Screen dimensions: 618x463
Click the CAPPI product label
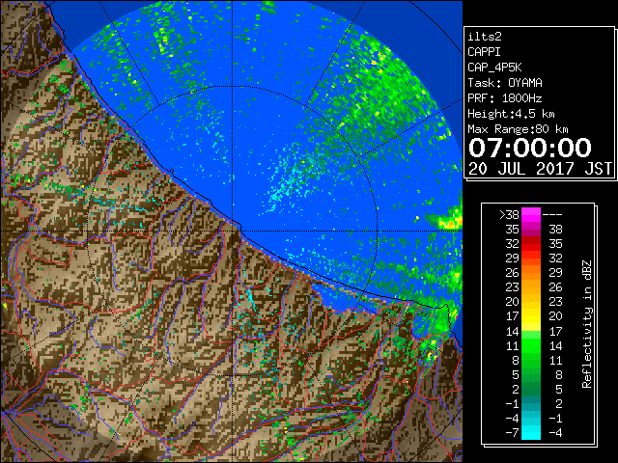pos(484,52)
